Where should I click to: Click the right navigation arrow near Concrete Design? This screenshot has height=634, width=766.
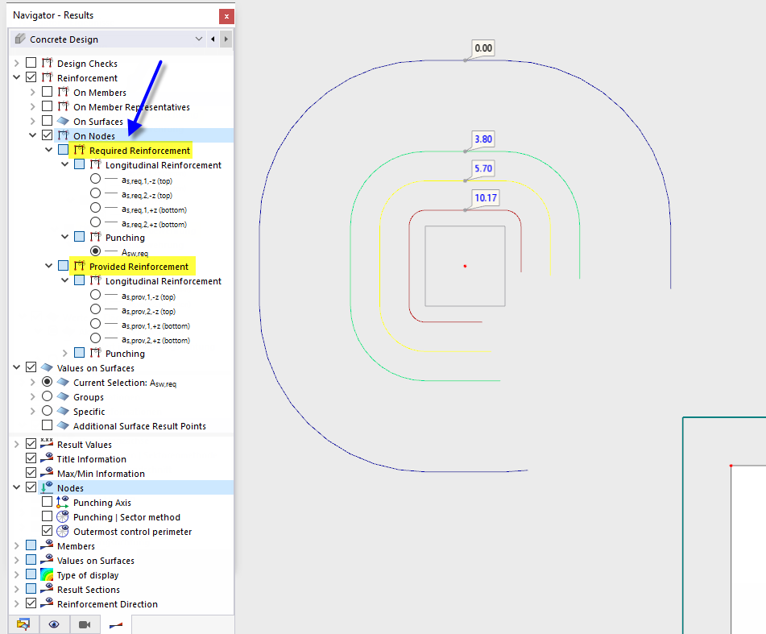226,38
